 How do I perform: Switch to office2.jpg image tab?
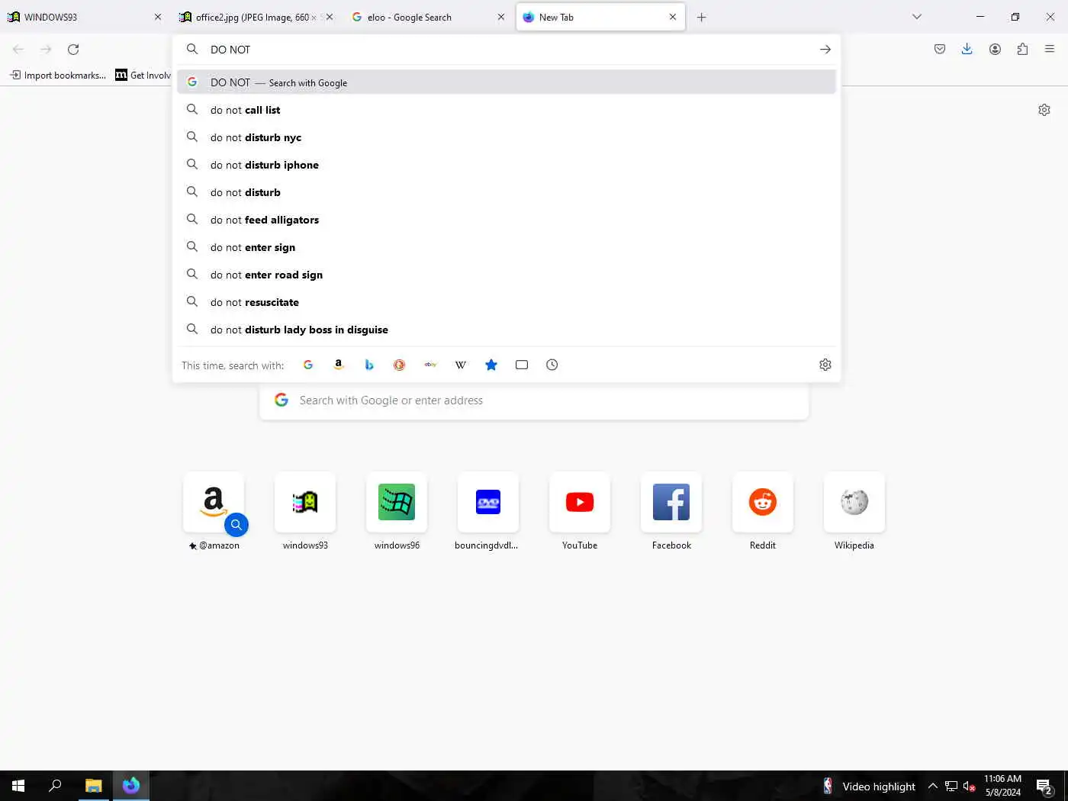(x=256, y=17)
